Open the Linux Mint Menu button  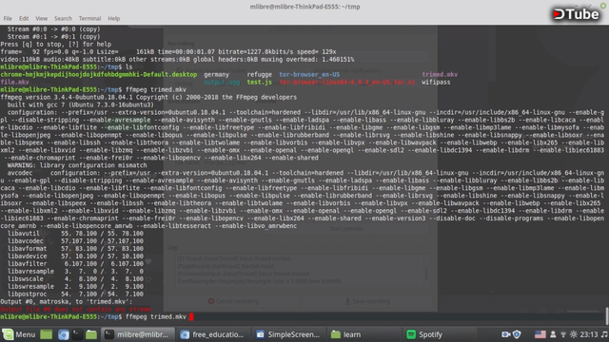(x=19, y=334)
